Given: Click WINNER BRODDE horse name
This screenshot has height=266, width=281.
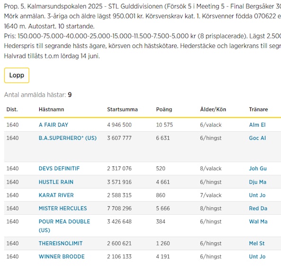Looking at the screenshot, I should [x=62, y=257].
